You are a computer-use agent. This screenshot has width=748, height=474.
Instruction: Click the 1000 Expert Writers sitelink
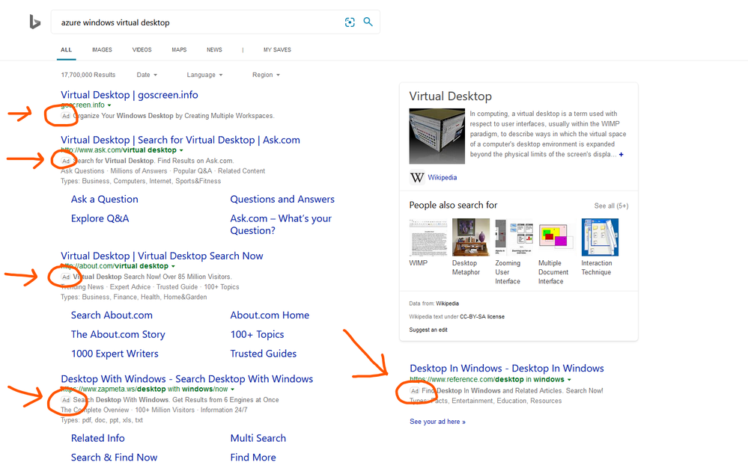tap(115, 354)
